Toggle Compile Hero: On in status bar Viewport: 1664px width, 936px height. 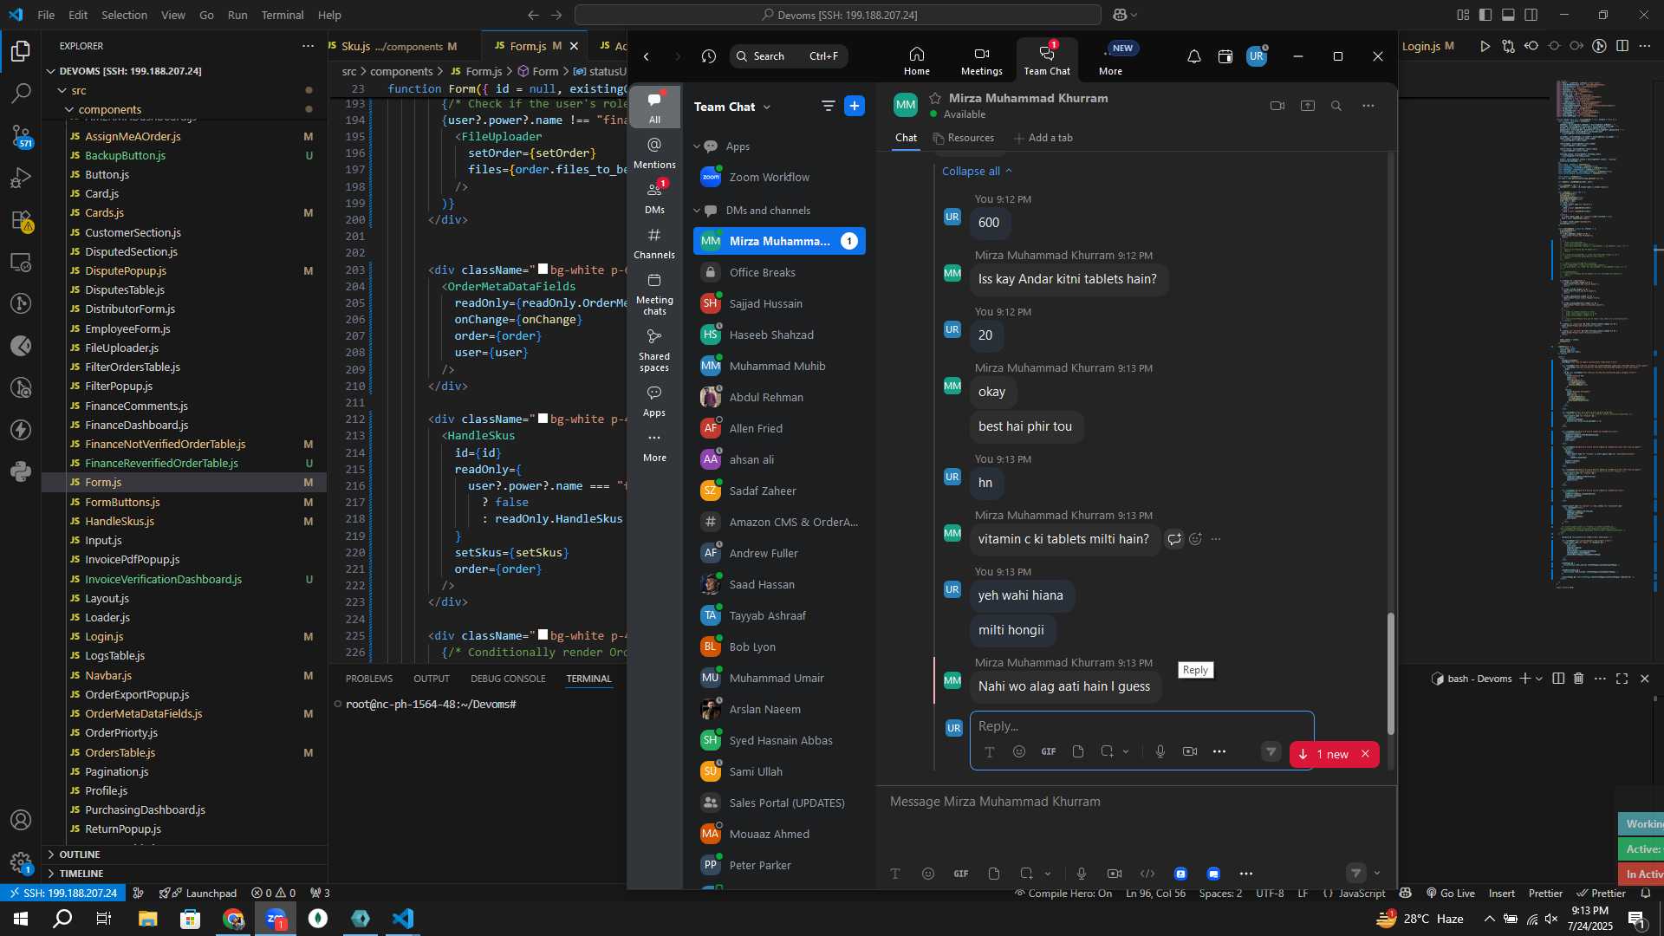[1063, 894]
